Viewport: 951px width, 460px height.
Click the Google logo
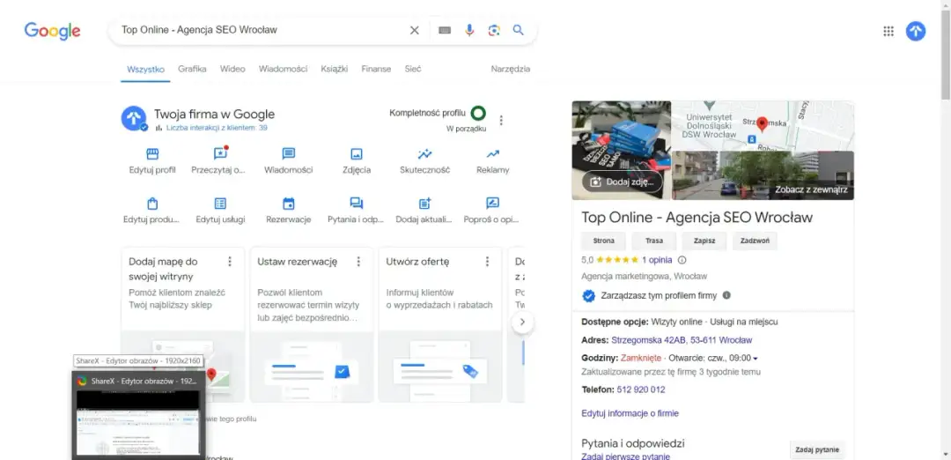52,31
